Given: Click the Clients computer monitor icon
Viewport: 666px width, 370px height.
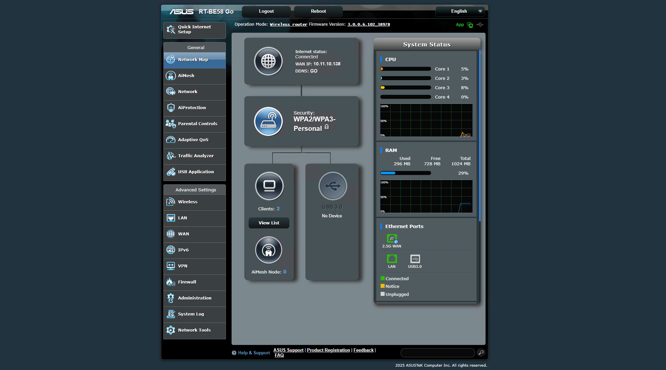Looking at the screenshot, I should coord(269,186).
